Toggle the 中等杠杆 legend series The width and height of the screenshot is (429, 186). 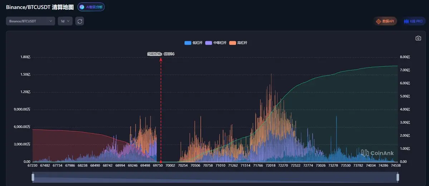point(216,43)
